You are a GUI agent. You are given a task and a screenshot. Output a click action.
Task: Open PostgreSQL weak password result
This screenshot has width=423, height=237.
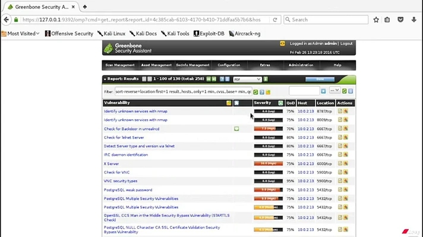tap(128, 190)
